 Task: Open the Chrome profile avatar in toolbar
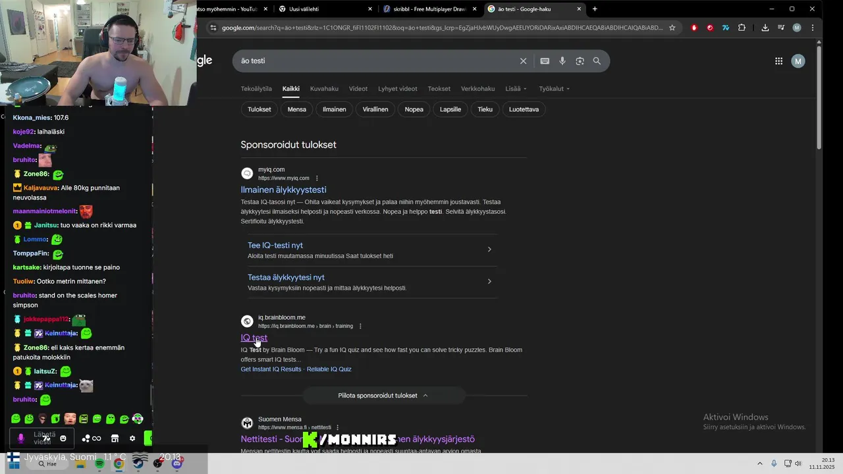click(797, 28)
